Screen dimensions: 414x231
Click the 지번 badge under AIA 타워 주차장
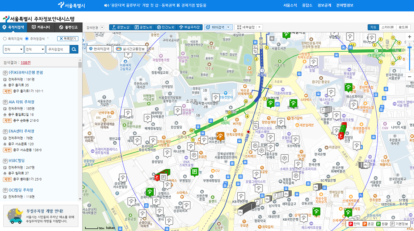tap(7, 121)
